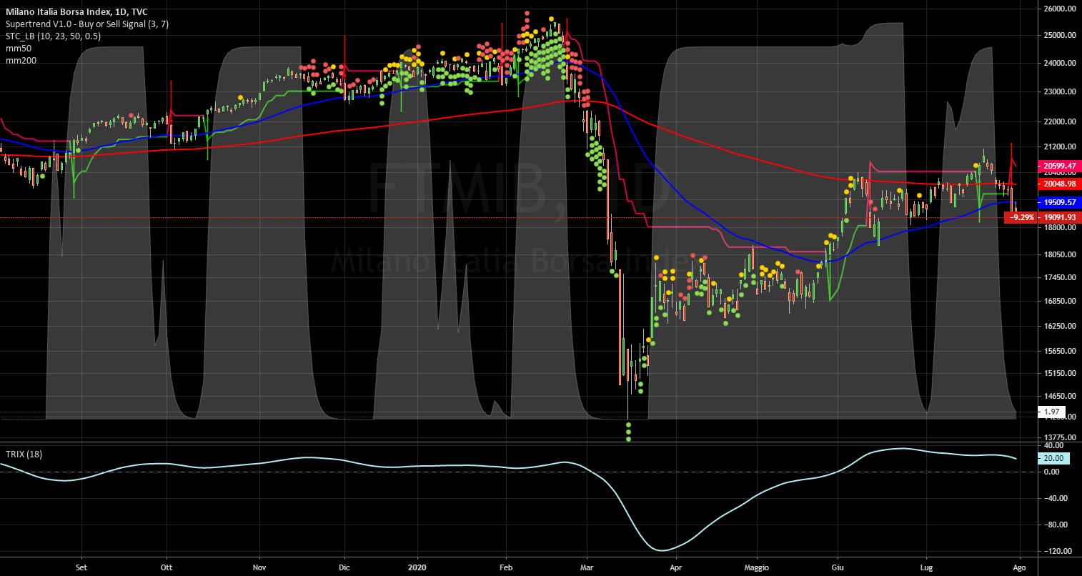Viewport: 1082px width, 576px height.
Task: Click the Feb month label on time axis
Action: [505, 567]
